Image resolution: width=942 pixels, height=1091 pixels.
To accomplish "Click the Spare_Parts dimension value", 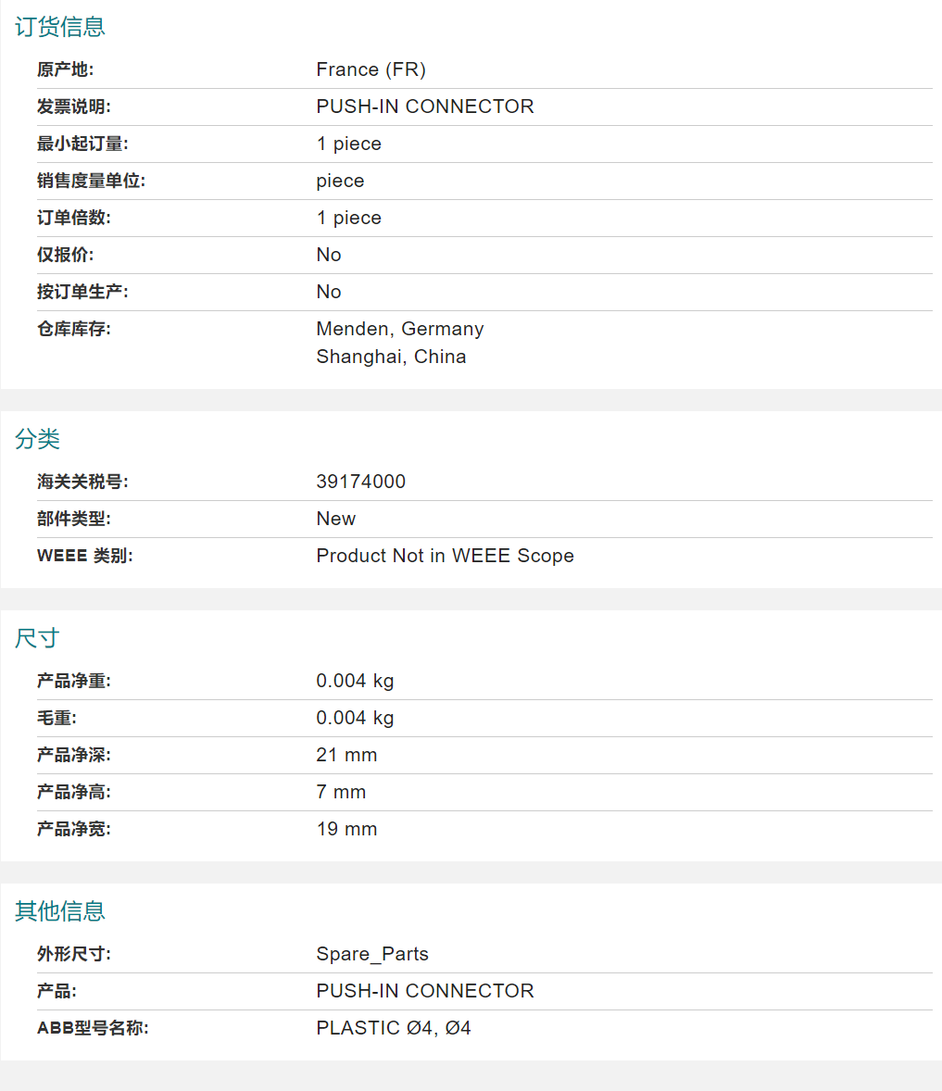I will [x=372, y=953].
